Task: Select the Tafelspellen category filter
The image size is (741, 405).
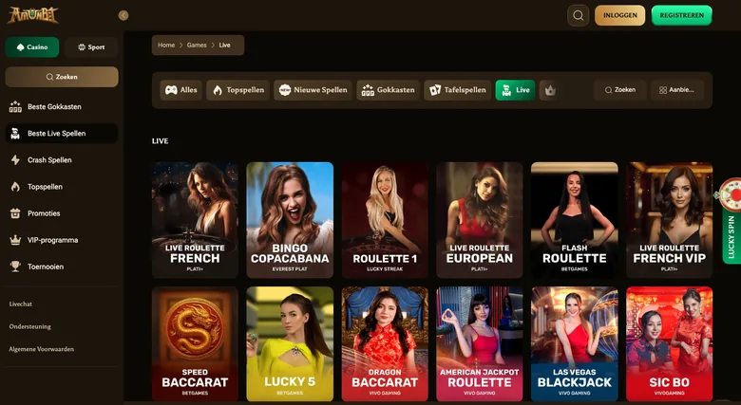Action: point(458,90)
